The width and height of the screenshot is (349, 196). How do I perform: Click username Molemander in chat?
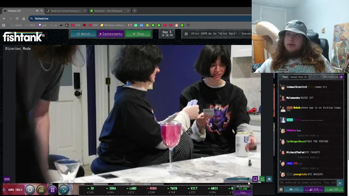coord(293,98)
